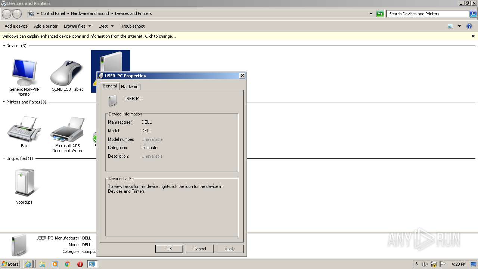Click the Categories Computer value
478x269 pixels.
click(x=150, y=148)
